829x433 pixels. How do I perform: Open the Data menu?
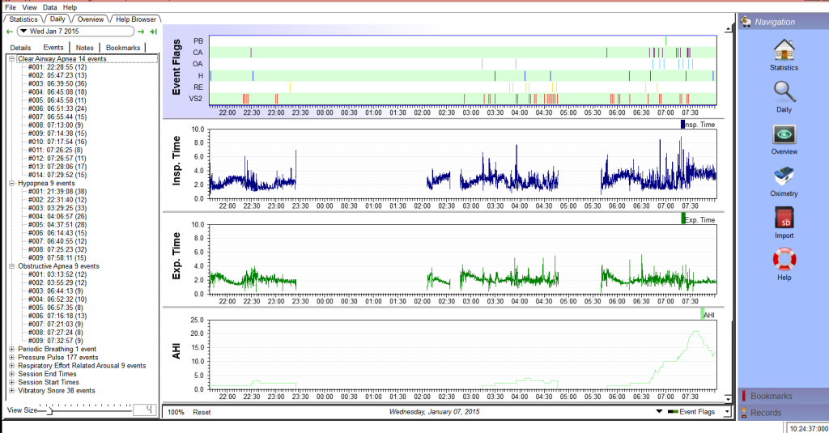click(49, 7)
